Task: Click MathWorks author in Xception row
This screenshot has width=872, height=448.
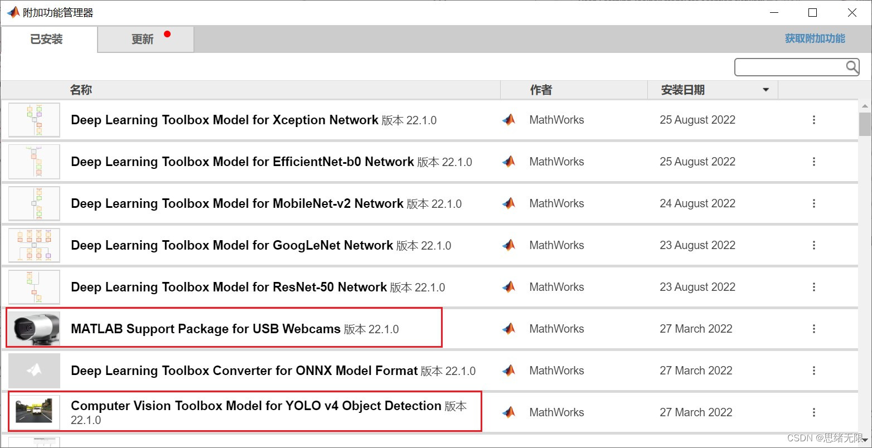Action: (556, 120)
